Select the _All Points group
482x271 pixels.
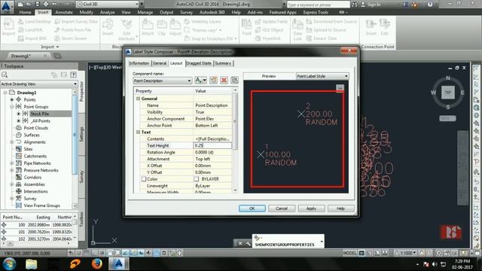pyautogui.click(x=41, y=120)
